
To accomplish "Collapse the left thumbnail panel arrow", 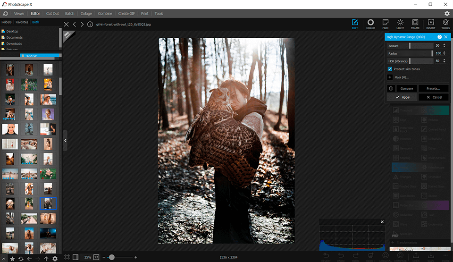I will [65, 141].
